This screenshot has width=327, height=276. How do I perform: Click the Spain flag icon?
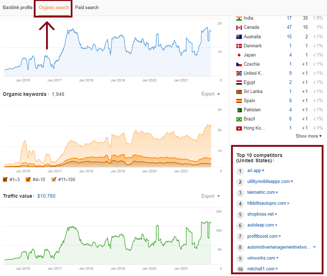tap(239, 101)
